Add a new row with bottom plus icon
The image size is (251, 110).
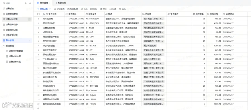tap(38, 108)
